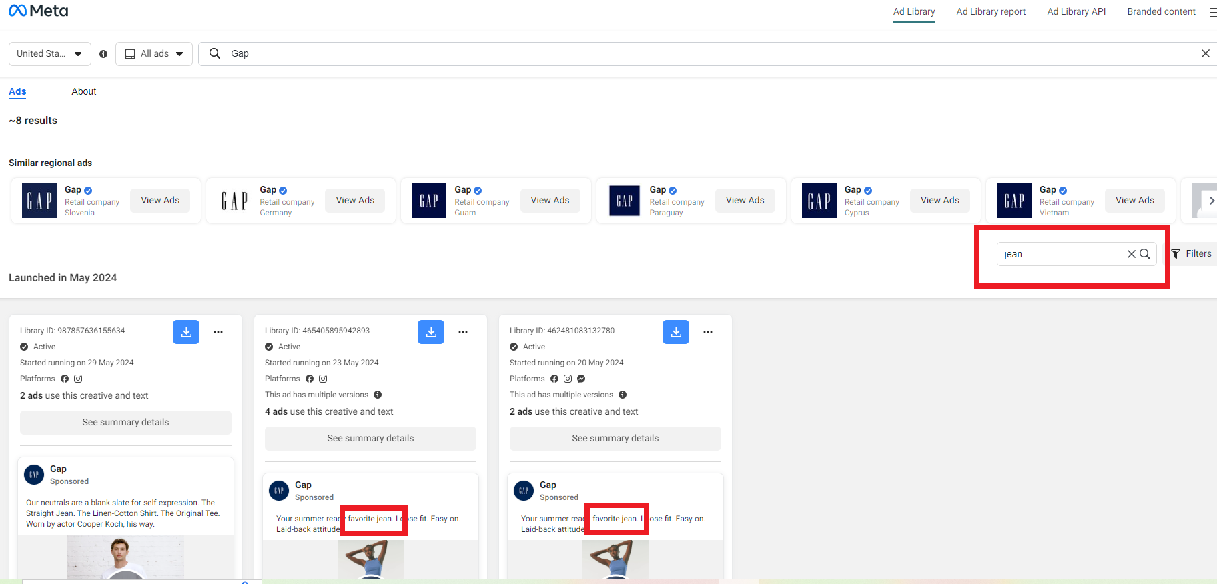Open Branded content link
The width and height of the screenshot is (1217, 584).
point(1161,12)
